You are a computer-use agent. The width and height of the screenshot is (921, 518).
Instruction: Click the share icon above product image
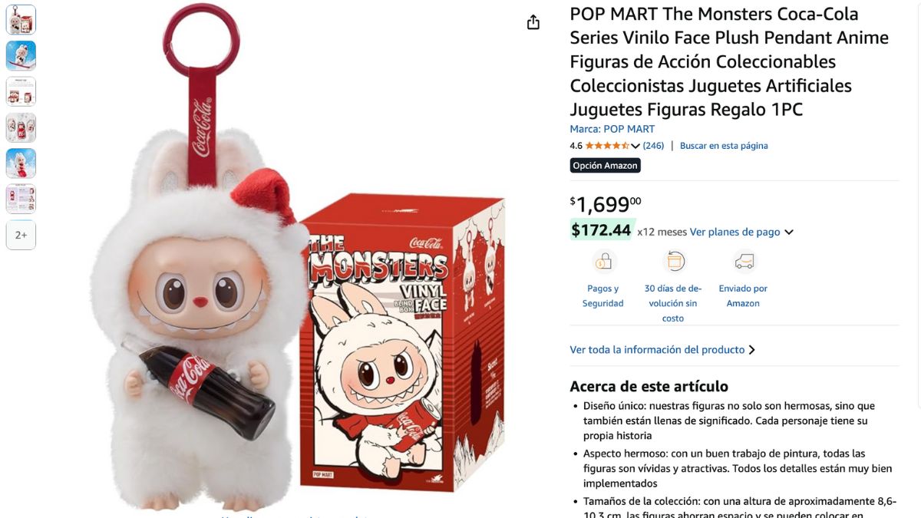[x=533, y=22]
